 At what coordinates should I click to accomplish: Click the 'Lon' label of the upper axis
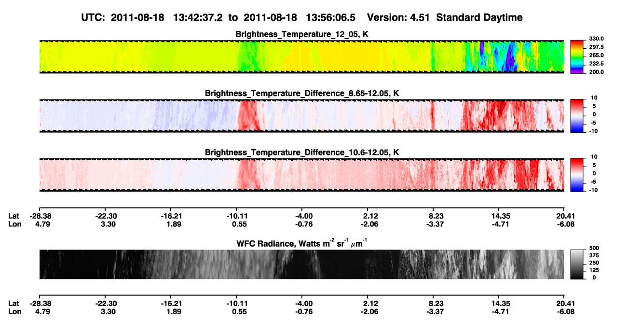click(x=14, y=224)
